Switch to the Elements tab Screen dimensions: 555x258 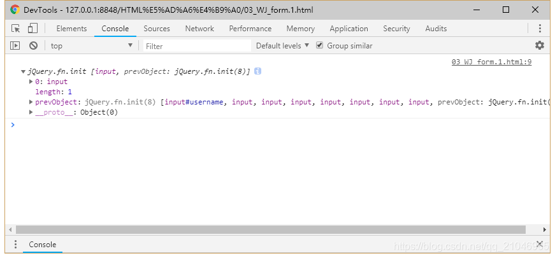(71, 29)
